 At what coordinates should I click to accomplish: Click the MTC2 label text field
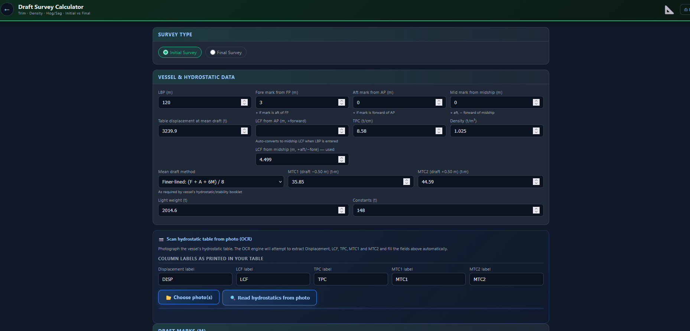(x=506, y=279)
